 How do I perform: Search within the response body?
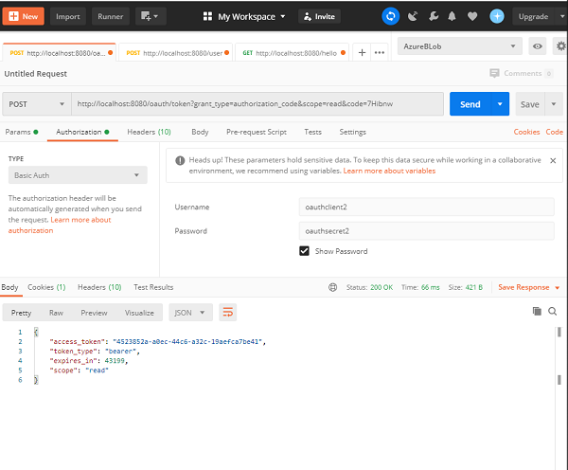point(552,311)
